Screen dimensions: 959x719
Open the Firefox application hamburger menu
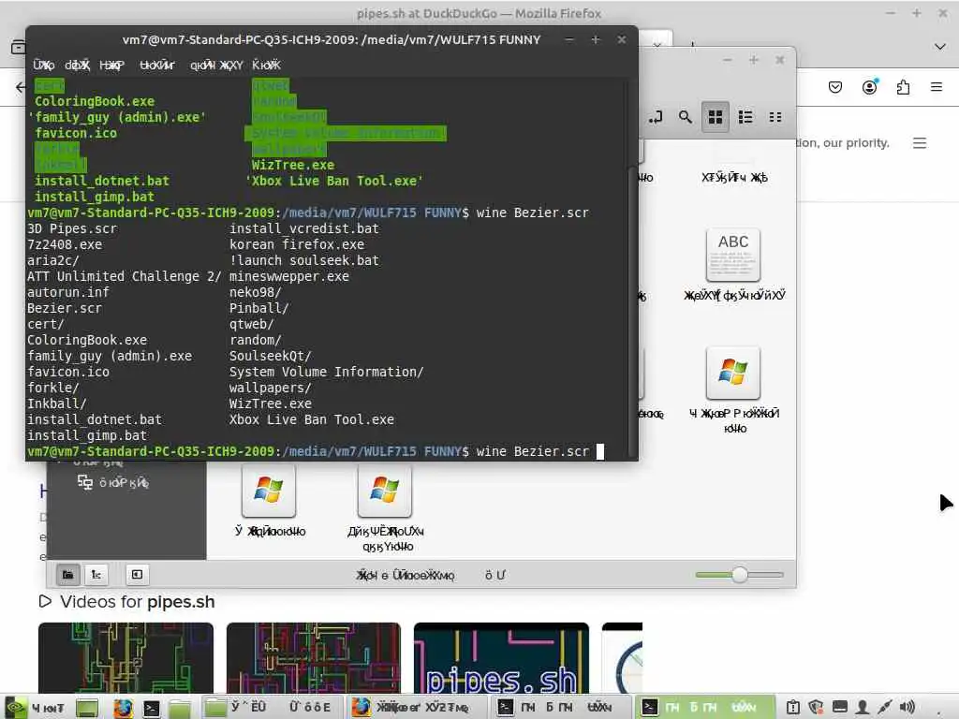(937, 87)
